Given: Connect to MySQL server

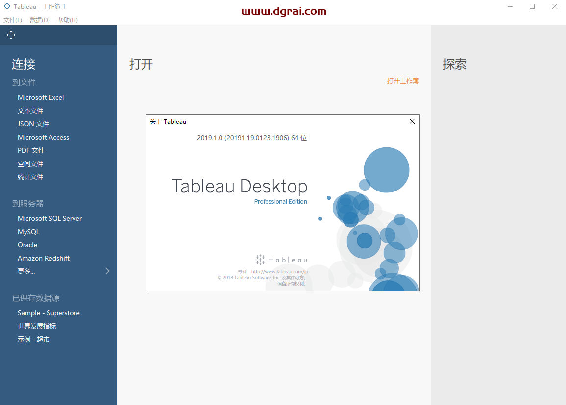Looking at the screenshot, I should [x=28, y=231].
